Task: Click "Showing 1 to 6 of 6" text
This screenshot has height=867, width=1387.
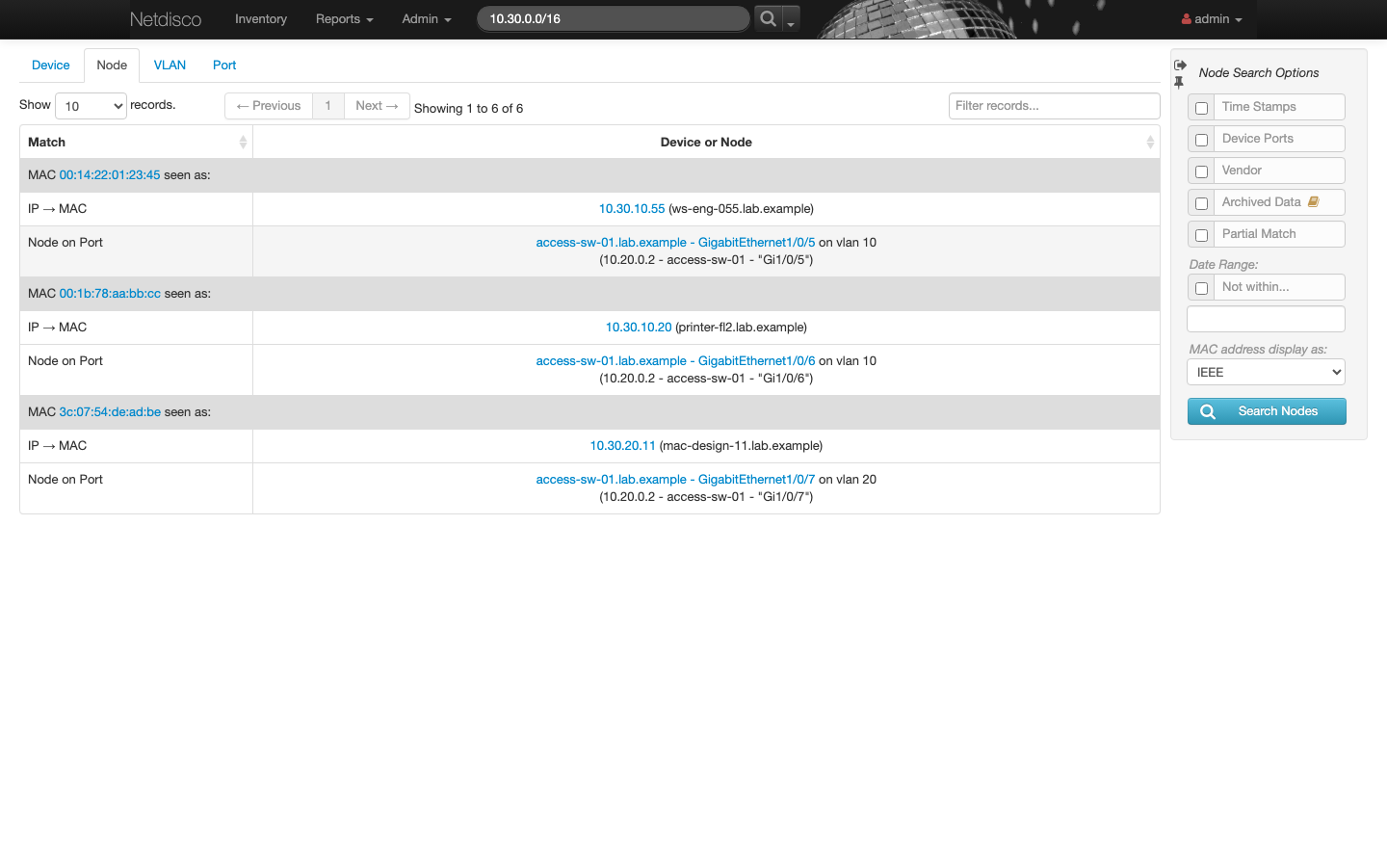Action: click(x=469, y=109)
